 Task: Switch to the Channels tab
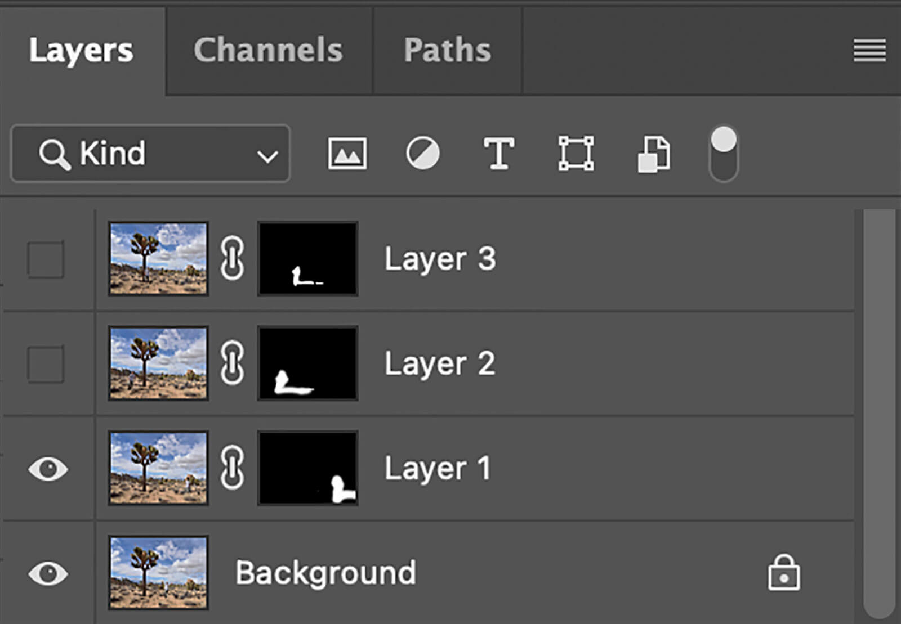[268, 51]
